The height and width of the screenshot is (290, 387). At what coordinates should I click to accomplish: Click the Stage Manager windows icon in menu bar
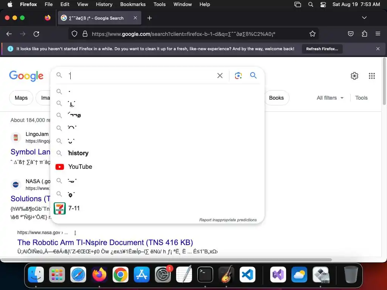[298, 4]
